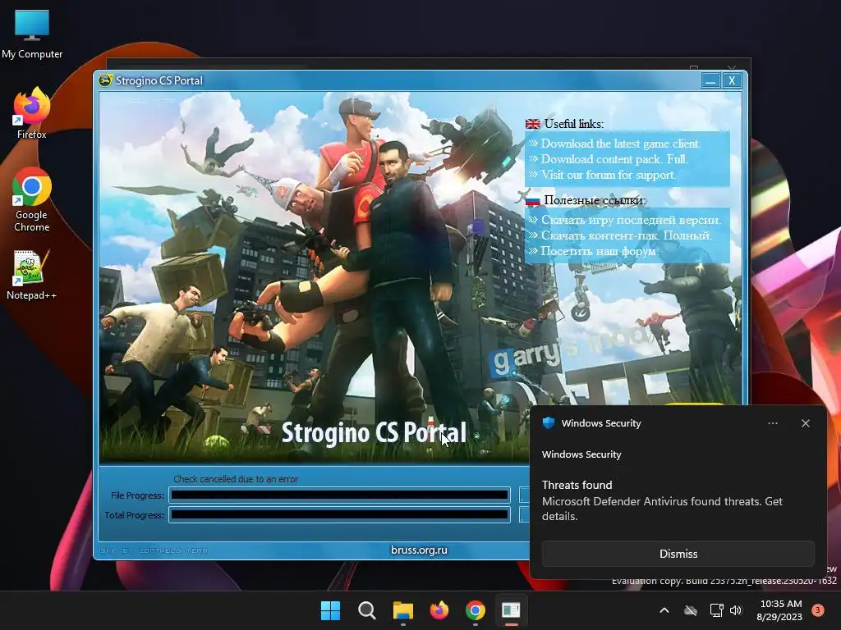Open Visit our forum for support link
The height and width of the screenshot is (630, 841).
coord(609,175)
